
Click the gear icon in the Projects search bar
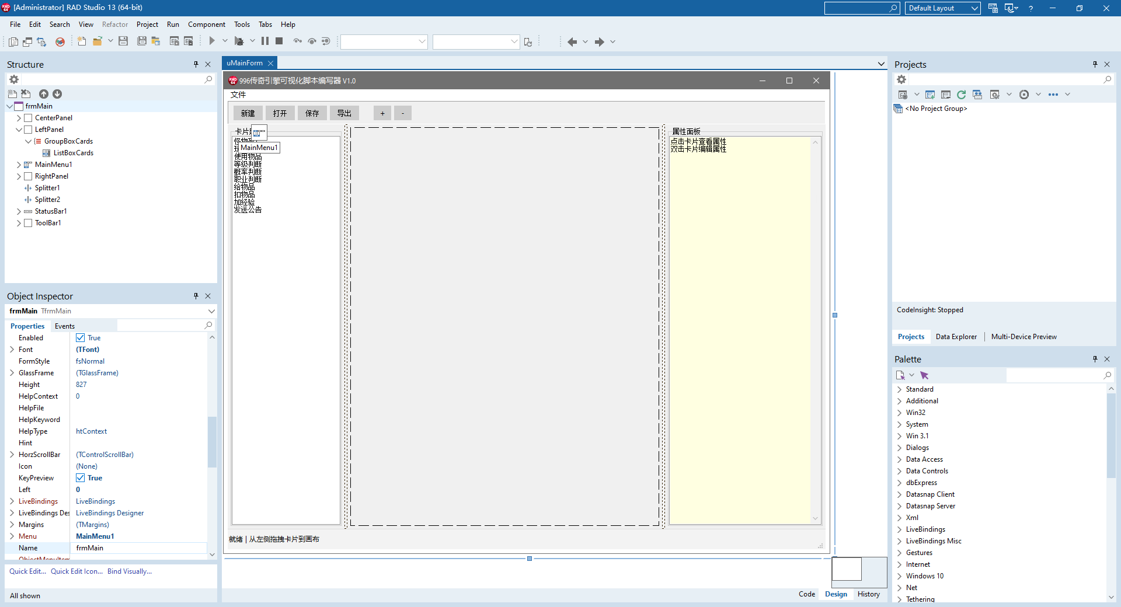(901, 79)
